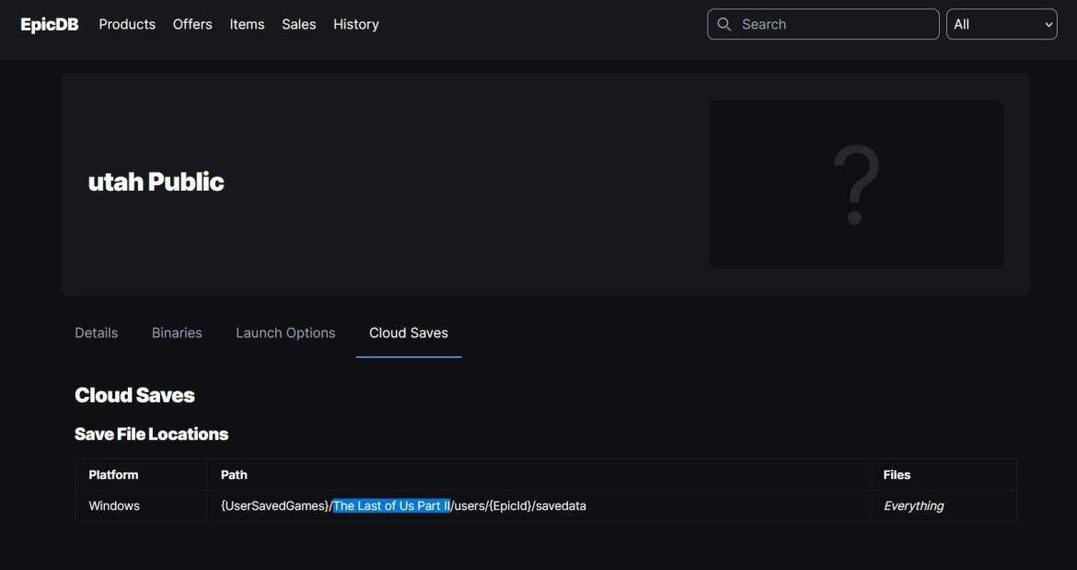Click the EpicDB logo
The height and width of the screenshot is (570, 1077).
(x=50, y=24)
